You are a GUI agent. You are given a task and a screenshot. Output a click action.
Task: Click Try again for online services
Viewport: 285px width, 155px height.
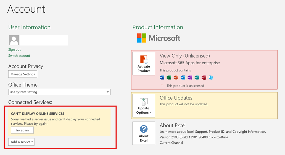click(x=22, y=130)
